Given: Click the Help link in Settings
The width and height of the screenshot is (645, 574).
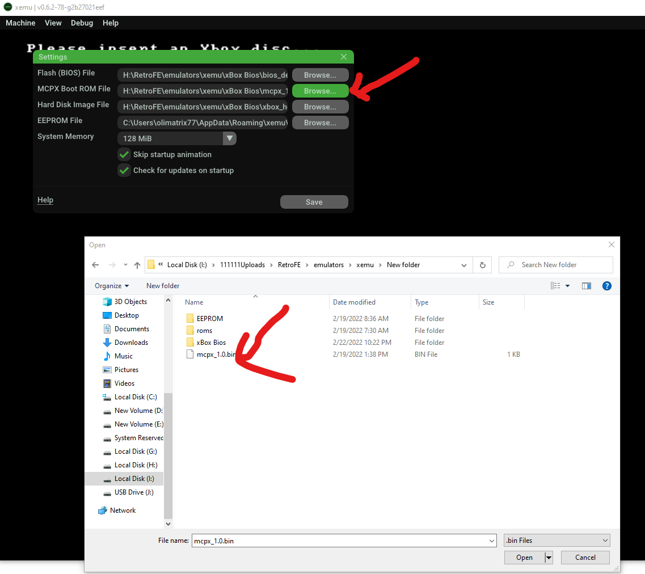Looking at the screenshot, I should click(x=45, y=200).
